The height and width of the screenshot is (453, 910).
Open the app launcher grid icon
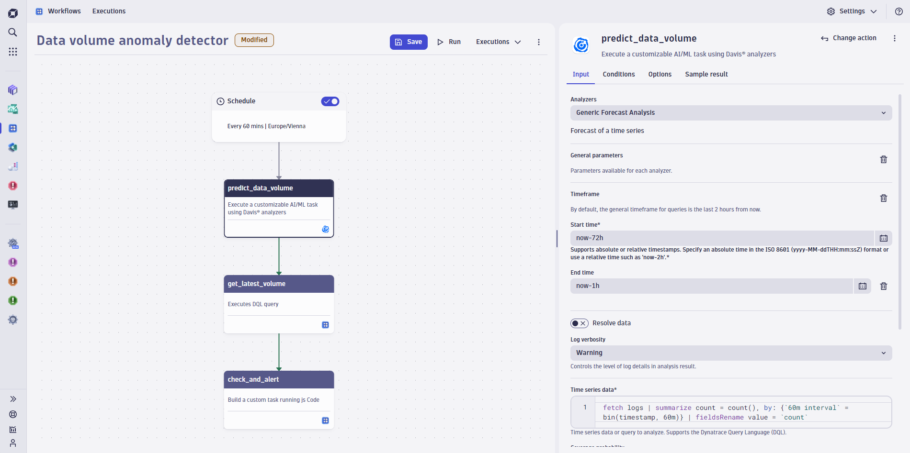[x=12, y=52]
